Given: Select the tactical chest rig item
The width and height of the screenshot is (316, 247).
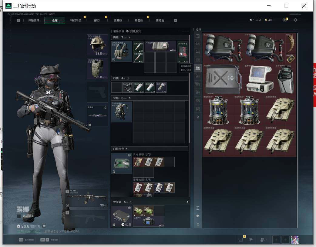Looking at the screenshot, I should tap(122, 52).
